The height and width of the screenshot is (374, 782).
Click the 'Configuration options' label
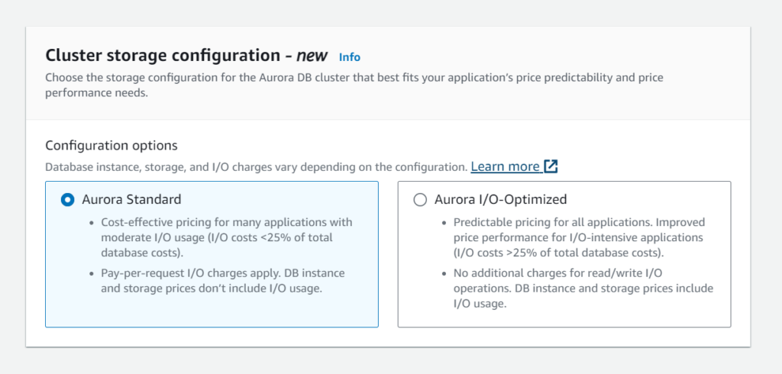click(111, 146)
